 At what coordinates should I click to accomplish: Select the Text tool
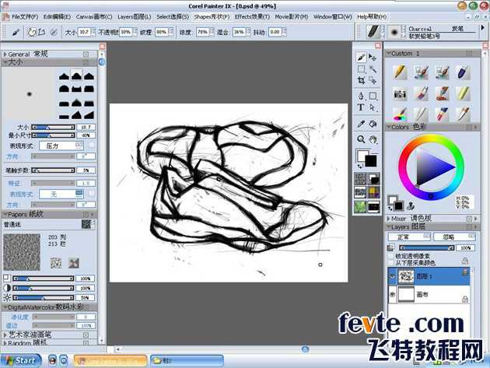(361, 107)
